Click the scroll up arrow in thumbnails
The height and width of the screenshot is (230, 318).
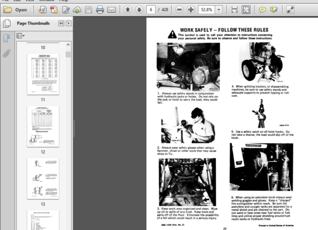tap(68, 45)
